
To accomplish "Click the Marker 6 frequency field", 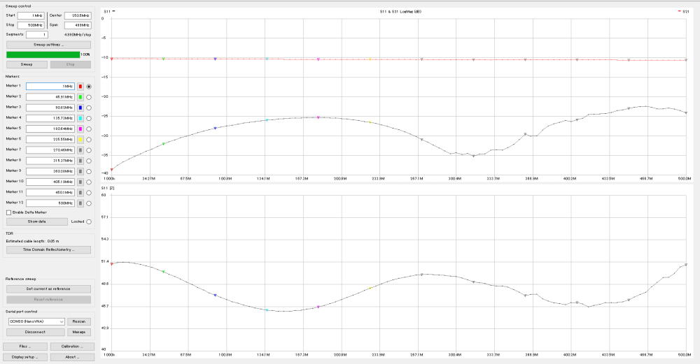I will 50,140.
